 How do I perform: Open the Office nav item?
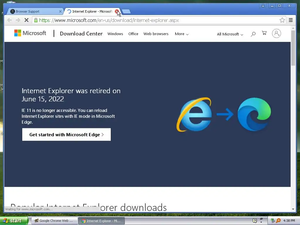(x=133, y=34)
